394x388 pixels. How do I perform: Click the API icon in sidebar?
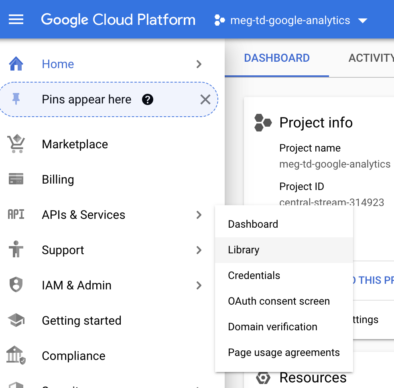pyautogui.click(x=16, y=215)
